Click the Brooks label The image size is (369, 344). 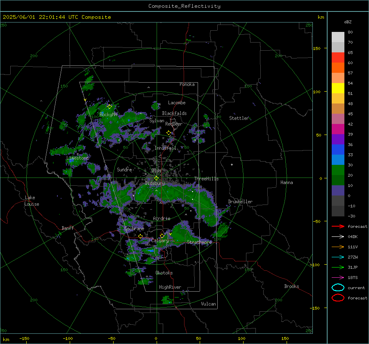pyautogui.click(x=292, y=286)
